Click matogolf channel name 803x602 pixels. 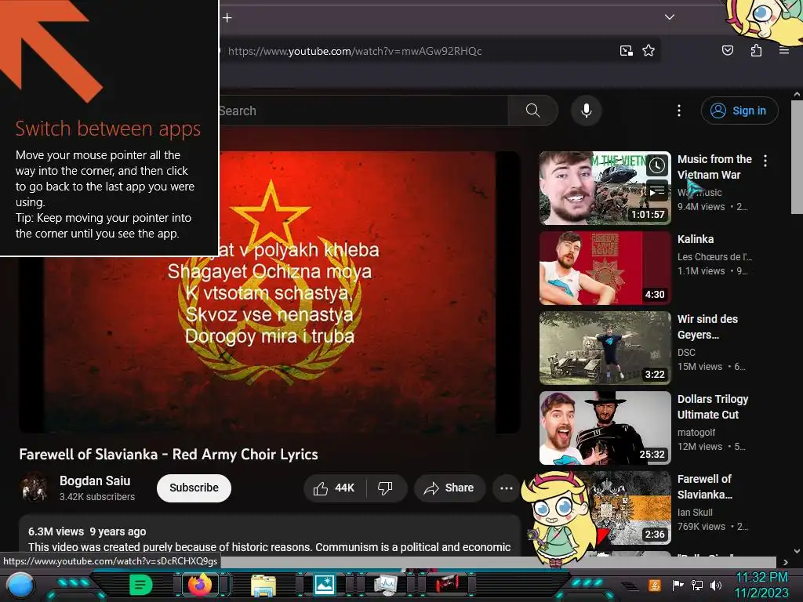tap(696, 433)
